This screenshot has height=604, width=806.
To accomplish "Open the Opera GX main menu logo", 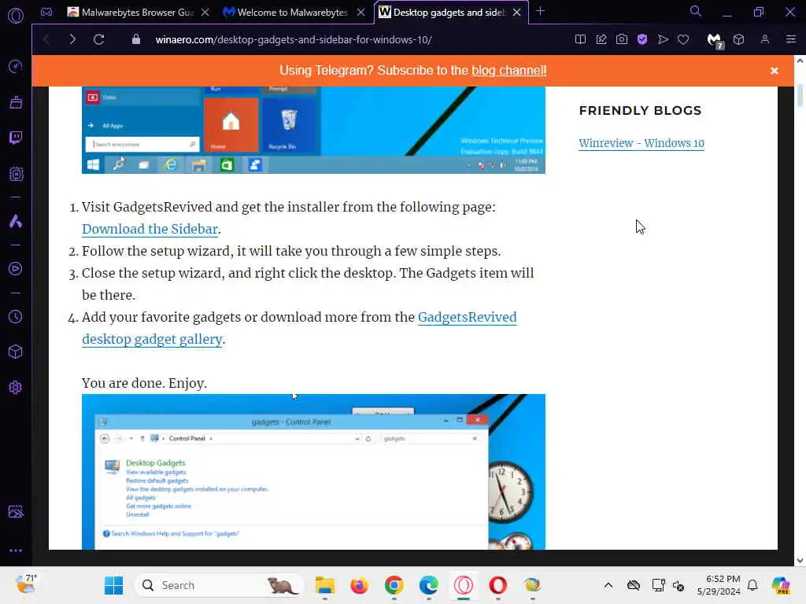I will click(16, 16).
